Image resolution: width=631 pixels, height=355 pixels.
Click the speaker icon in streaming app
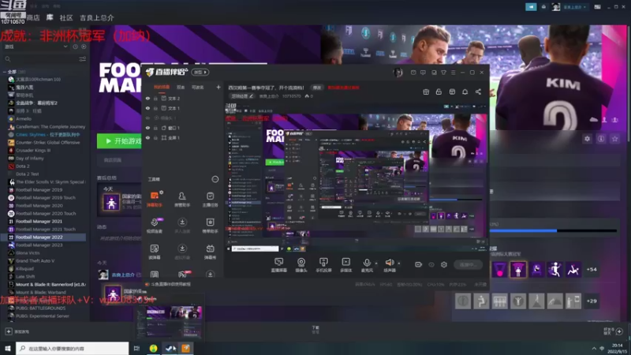point(390,263)
